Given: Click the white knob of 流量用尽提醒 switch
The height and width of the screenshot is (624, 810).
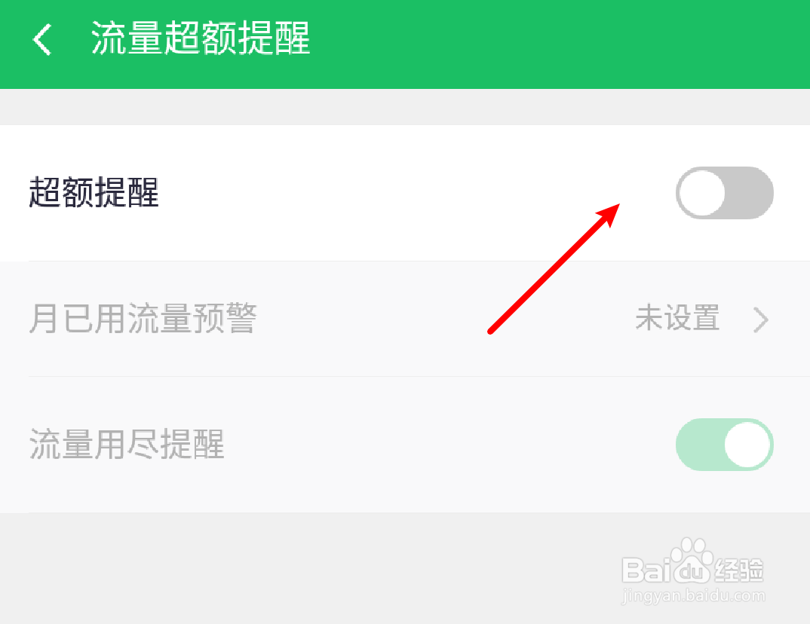Looking at the screenshot, I should [747, 445].
